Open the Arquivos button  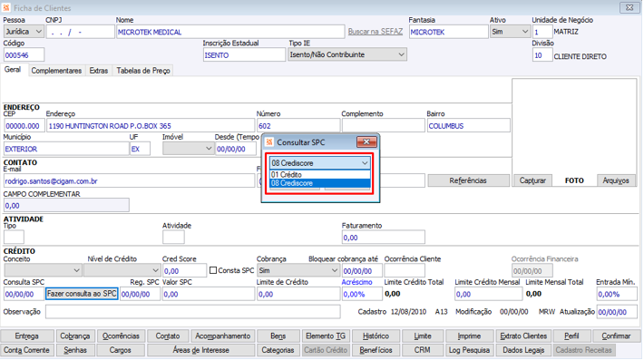pyautogui.click(x=616, y=180)
